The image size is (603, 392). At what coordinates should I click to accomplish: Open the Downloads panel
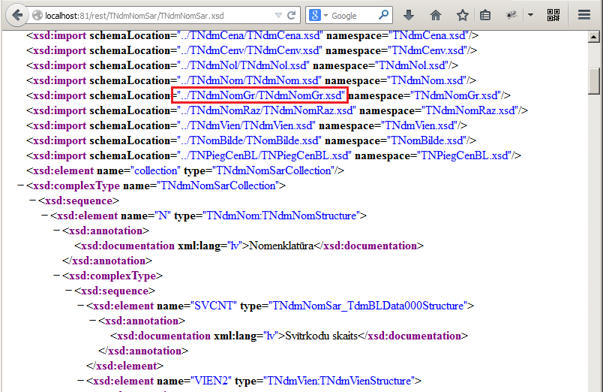[409, 15]
